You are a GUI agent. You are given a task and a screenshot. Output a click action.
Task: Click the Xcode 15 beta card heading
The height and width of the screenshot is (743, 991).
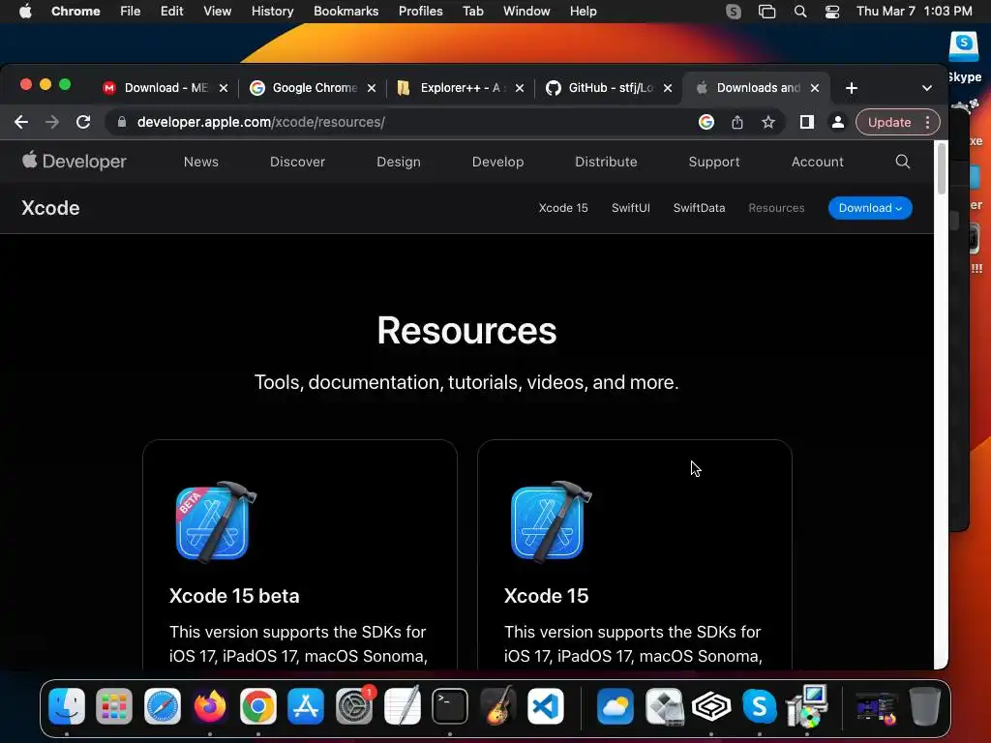234,596
